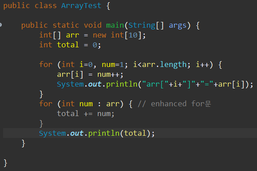
Task: Click the static keyword
Action: point(66,25)
